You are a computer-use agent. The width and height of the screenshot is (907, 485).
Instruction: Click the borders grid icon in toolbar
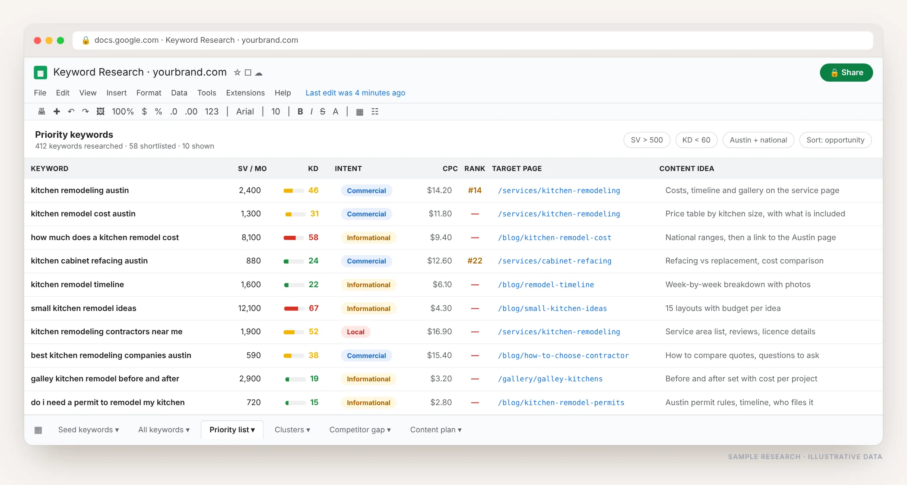359,112
